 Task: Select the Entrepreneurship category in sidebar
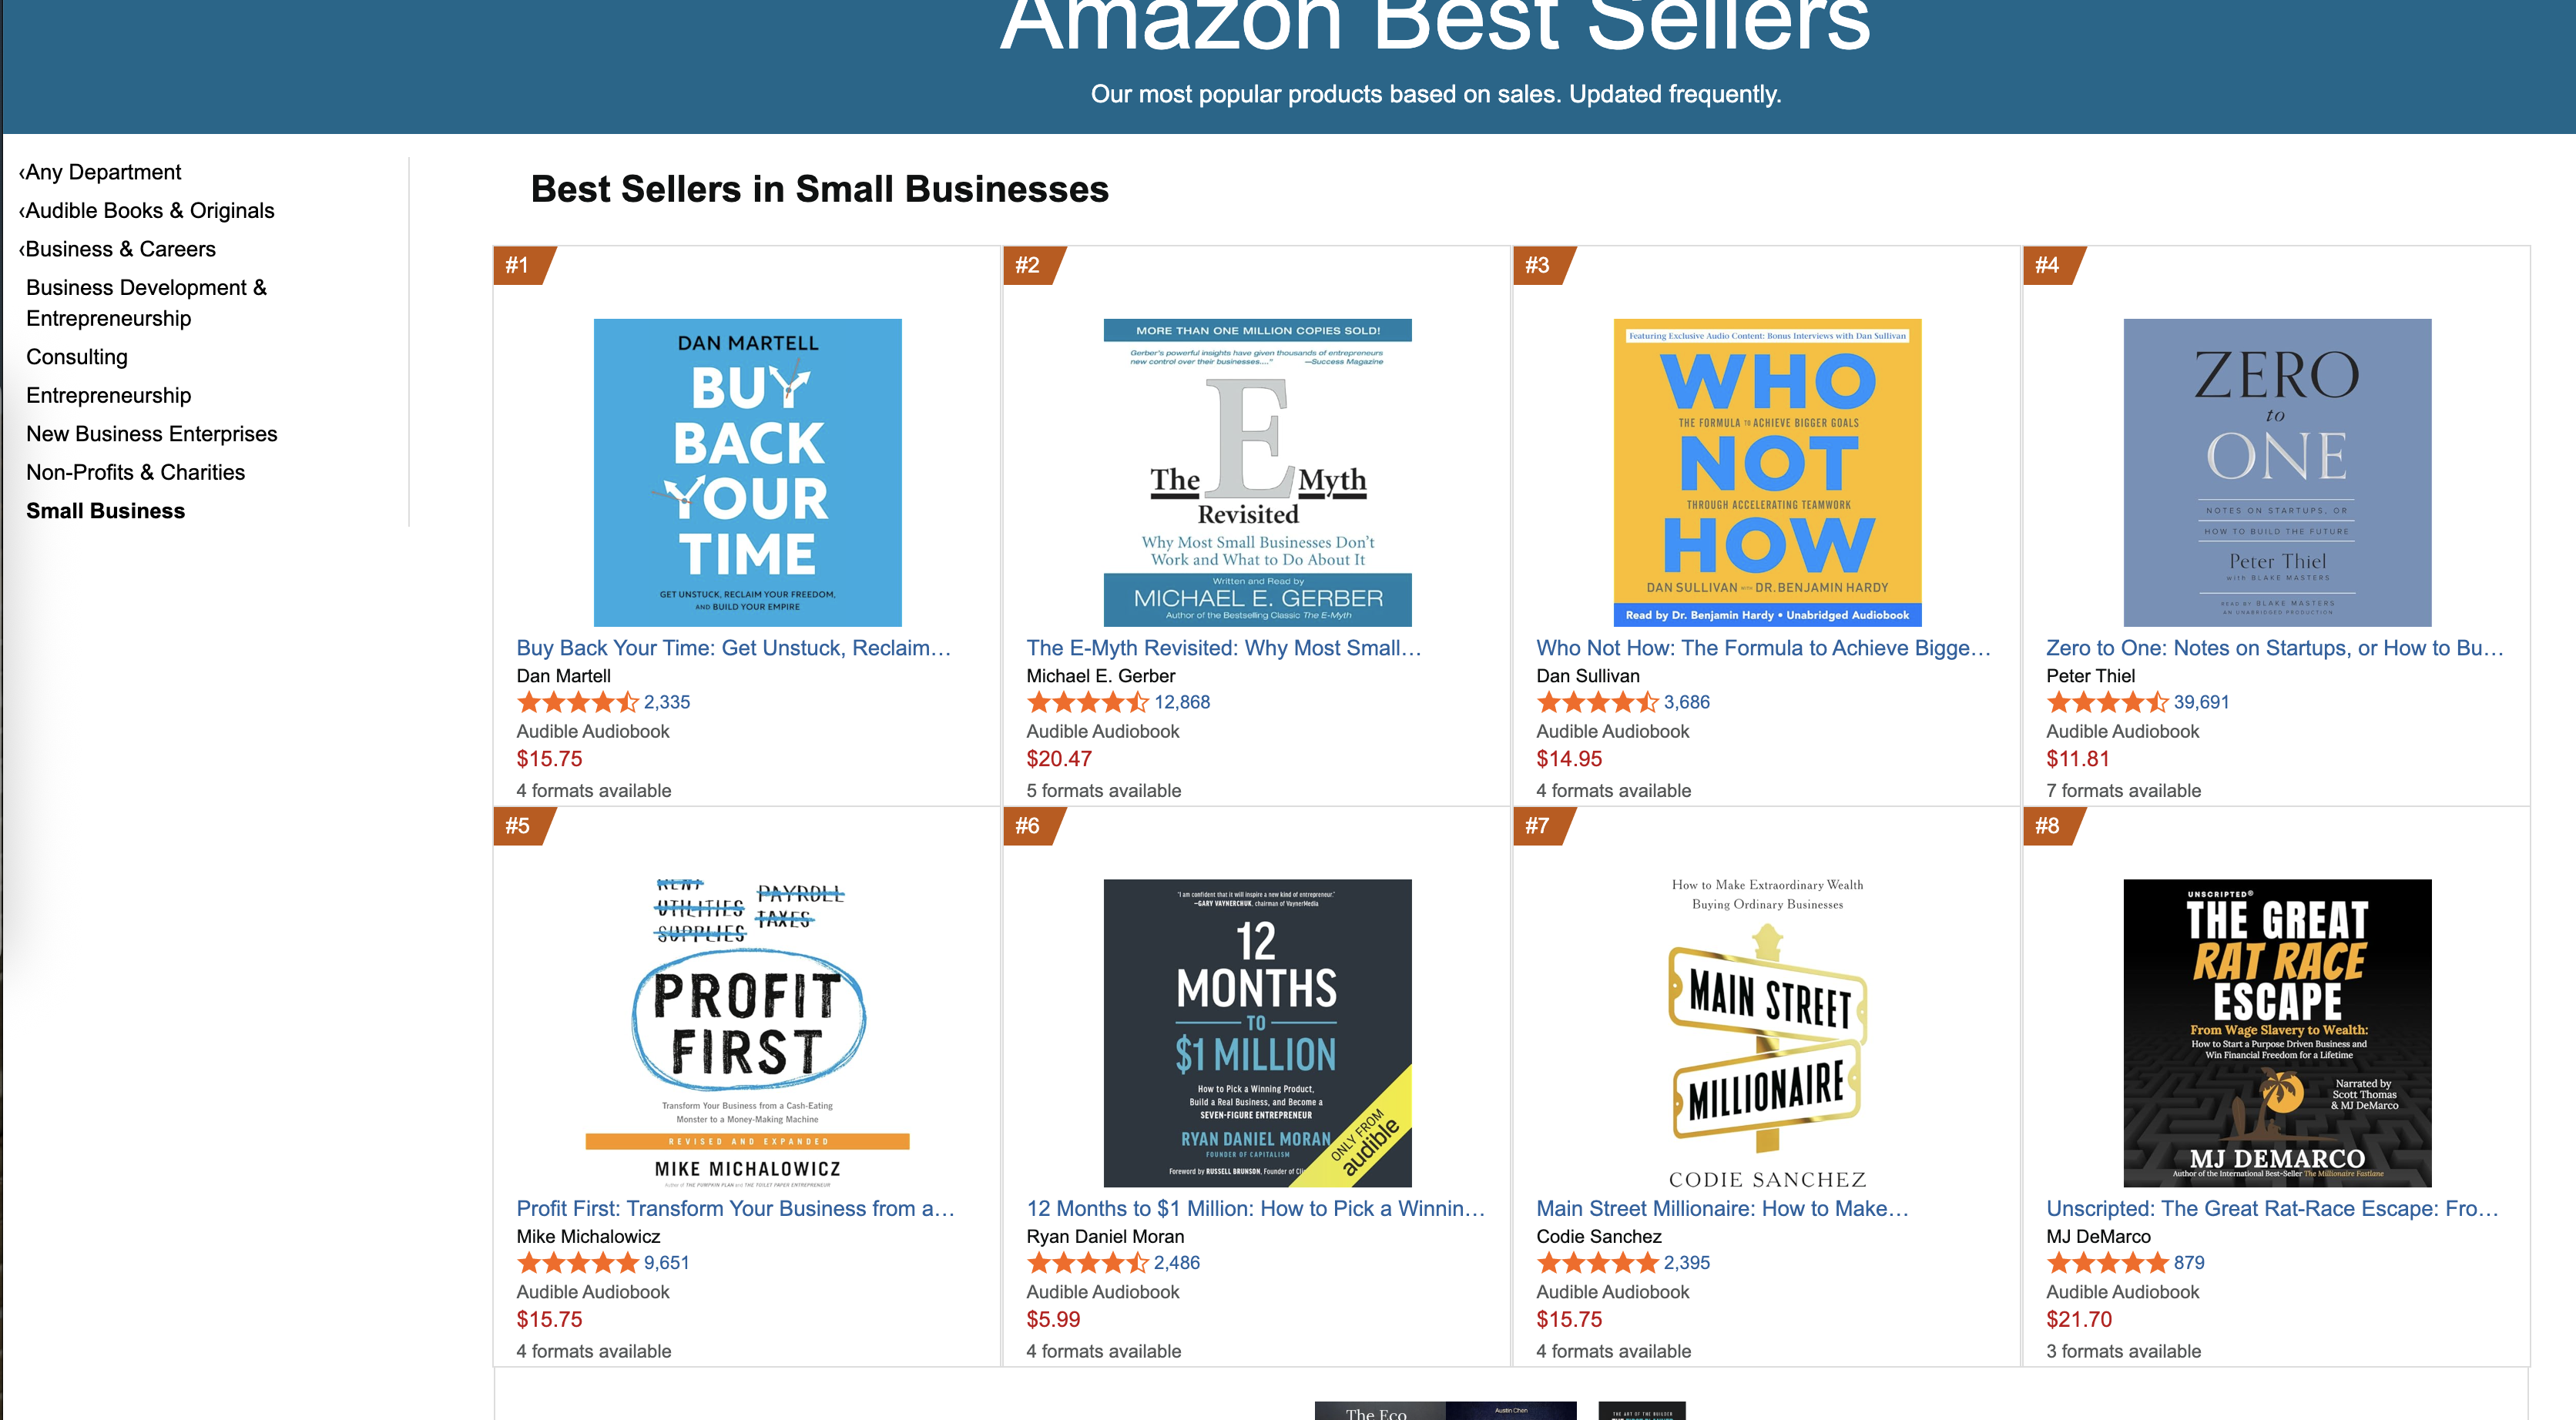(x=108, y=396)
